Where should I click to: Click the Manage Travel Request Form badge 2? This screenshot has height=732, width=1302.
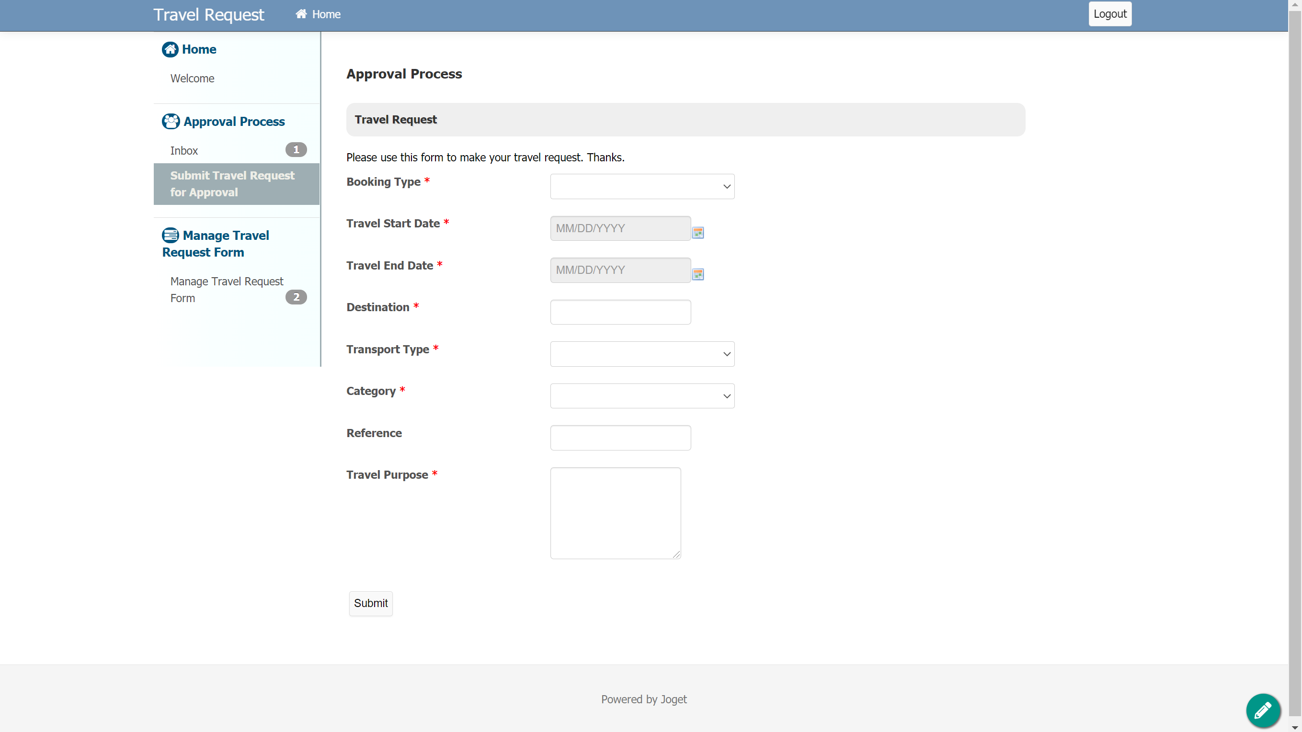pyautogui.click(x=296, y=297)
